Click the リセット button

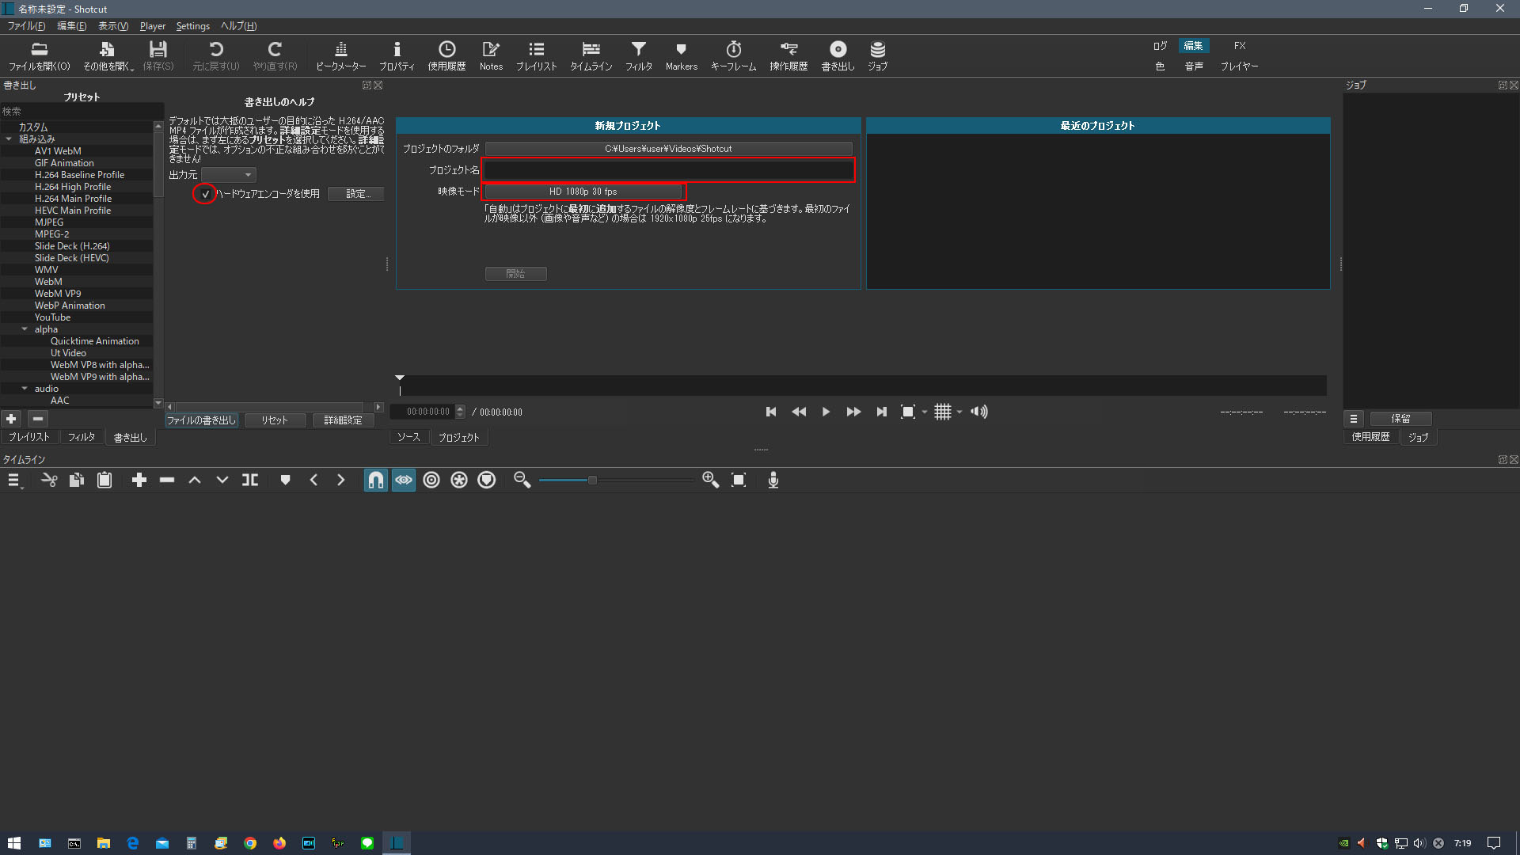275,420
